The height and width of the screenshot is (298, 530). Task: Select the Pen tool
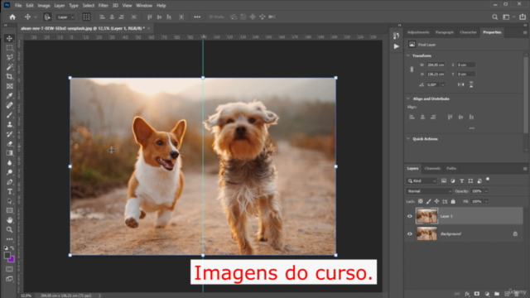point(9,182)
